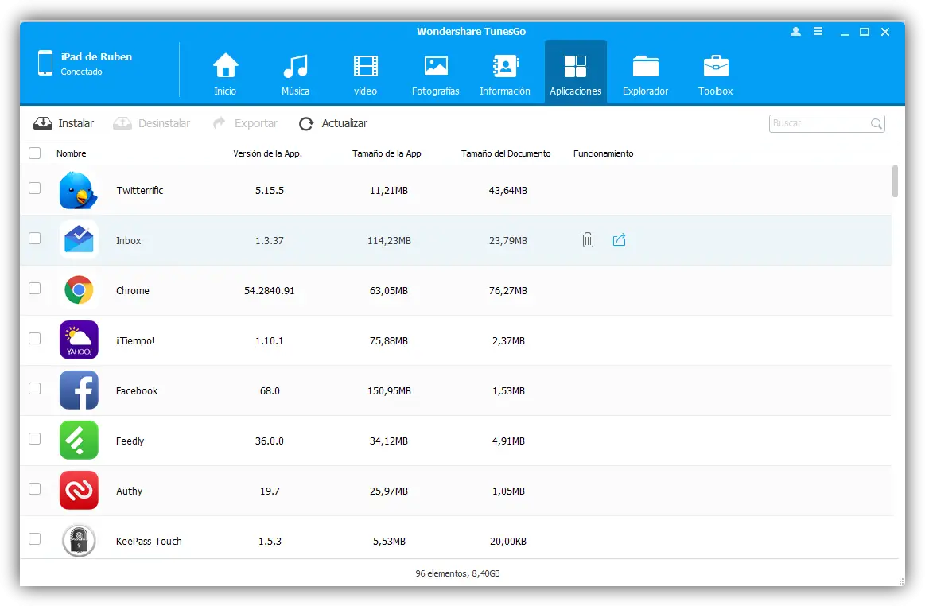Click the Facebook app icon
Viewport: 925px width, 606px height.
[79, 390]
